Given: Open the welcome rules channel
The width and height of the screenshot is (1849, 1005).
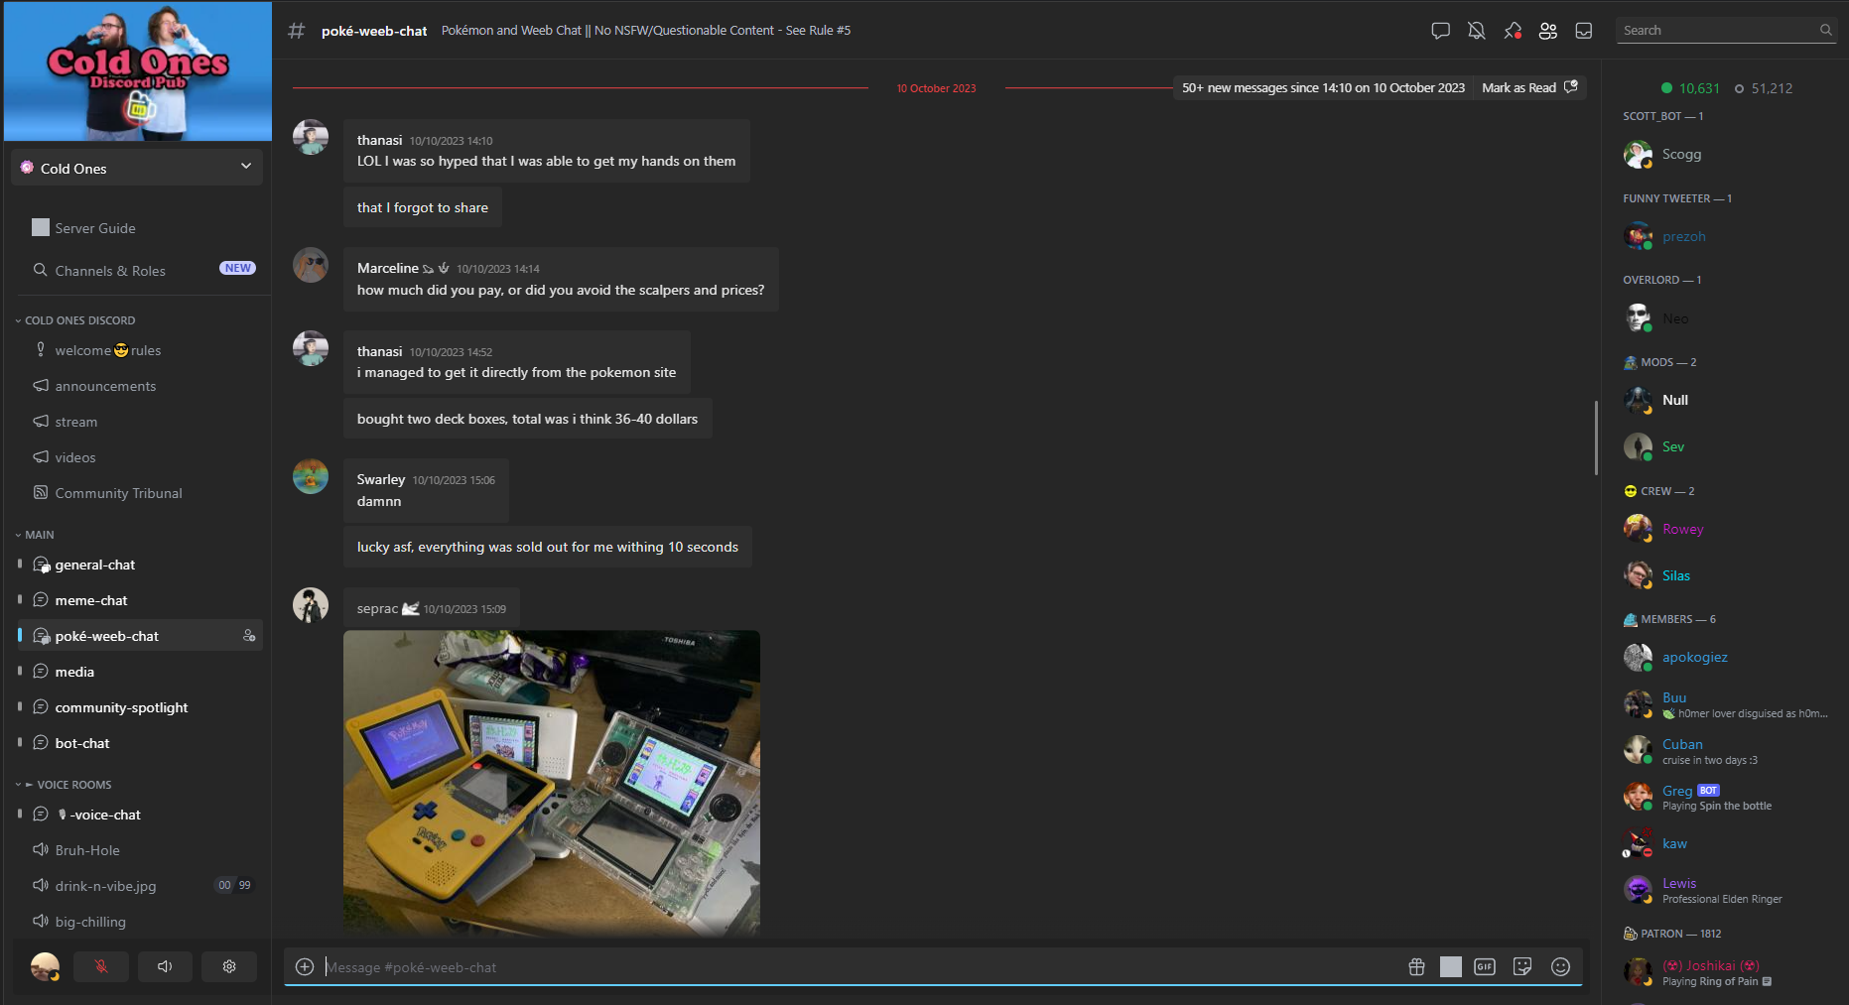Looking at the screenshot, I should pos(140,350).
